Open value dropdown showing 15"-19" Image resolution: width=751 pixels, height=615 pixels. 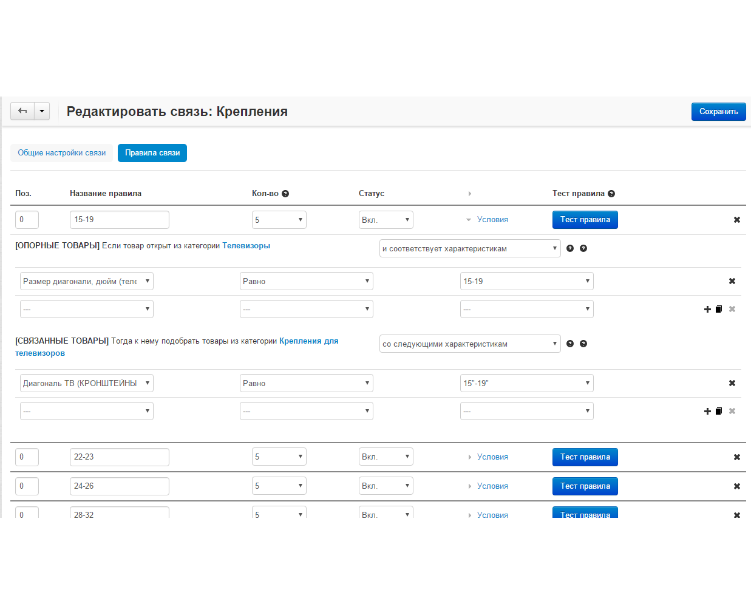[526, 383]
